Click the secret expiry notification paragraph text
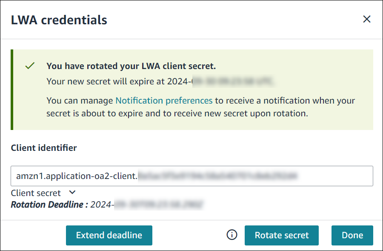This screenshot has width=383, height=251. click(x=200, y=107)
